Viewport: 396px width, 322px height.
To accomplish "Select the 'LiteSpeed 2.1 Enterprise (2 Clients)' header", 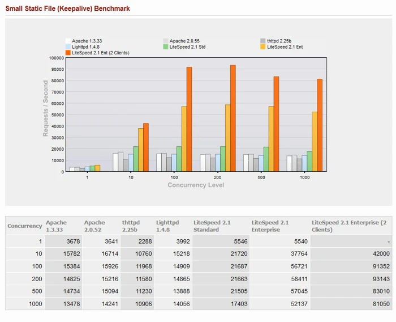I will (x=349, y=226).
